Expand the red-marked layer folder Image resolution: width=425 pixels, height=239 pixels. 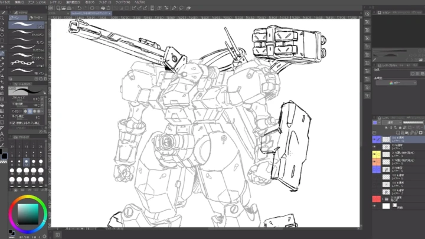tap(381, 199)
